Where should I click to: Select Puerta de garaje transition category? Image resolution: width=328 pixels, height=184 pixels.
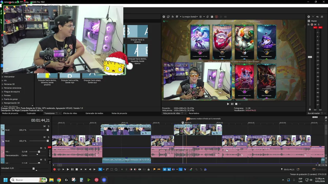pos(11,99)
